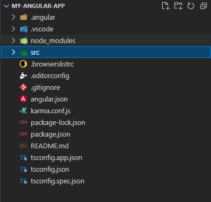Click the editorconfig mouse icon
The image size is (211, 202).
23,75
